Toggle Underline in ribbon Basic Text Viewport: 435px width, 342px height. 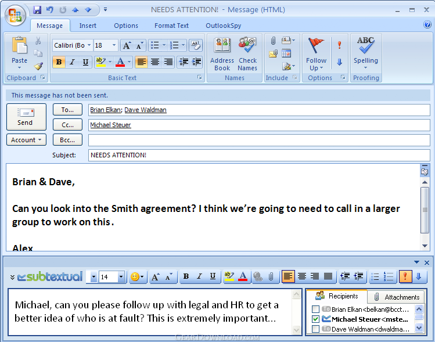click(85, 62)
